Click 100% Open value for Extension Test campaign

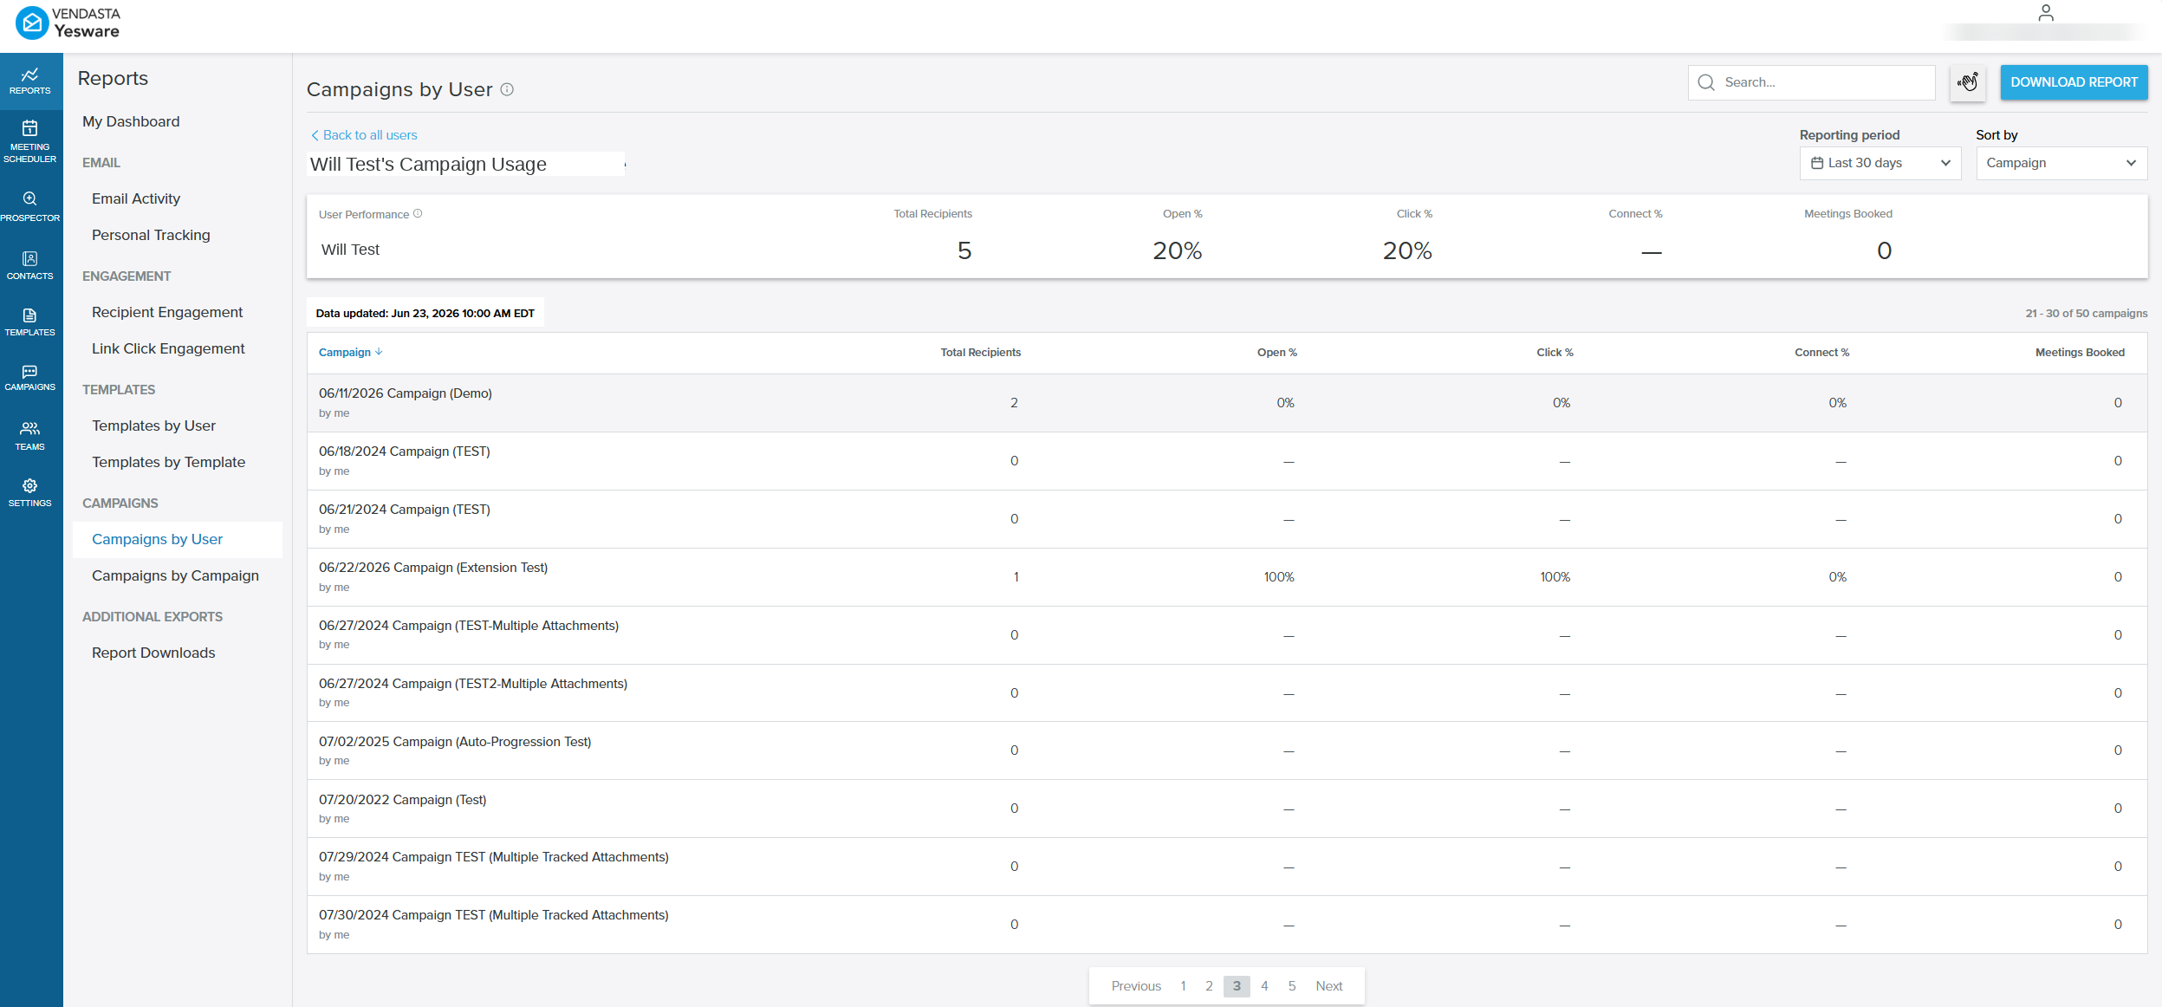tap(1278, 577)
